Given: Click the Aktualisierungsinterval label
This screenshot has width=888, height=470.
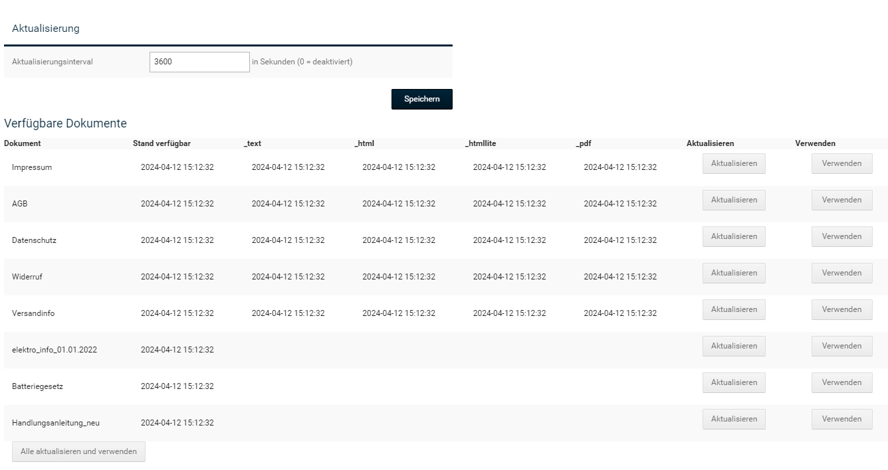Looking at the screenshot, I should [53, 62].
